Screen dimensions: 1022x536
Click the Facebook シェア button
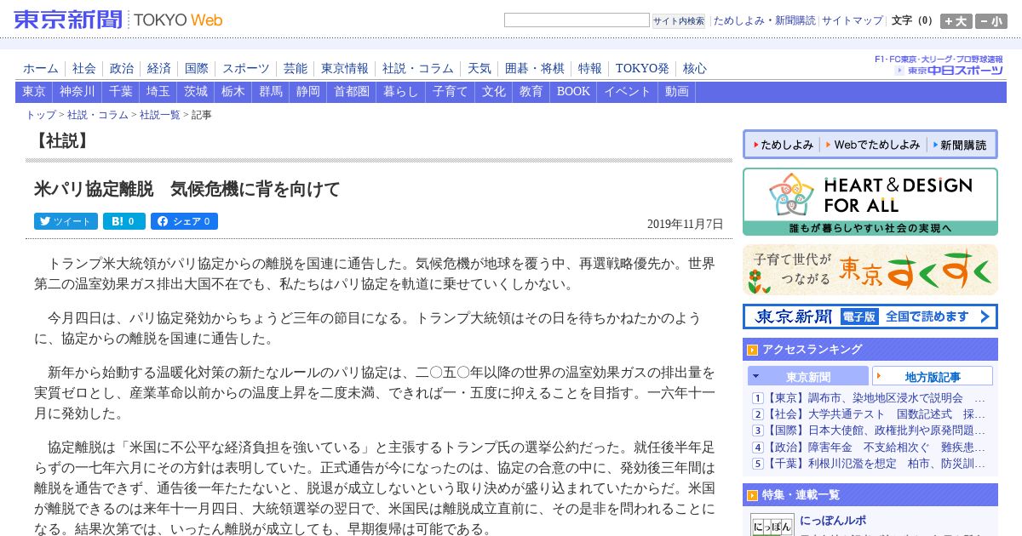click(x=184, y=221)
